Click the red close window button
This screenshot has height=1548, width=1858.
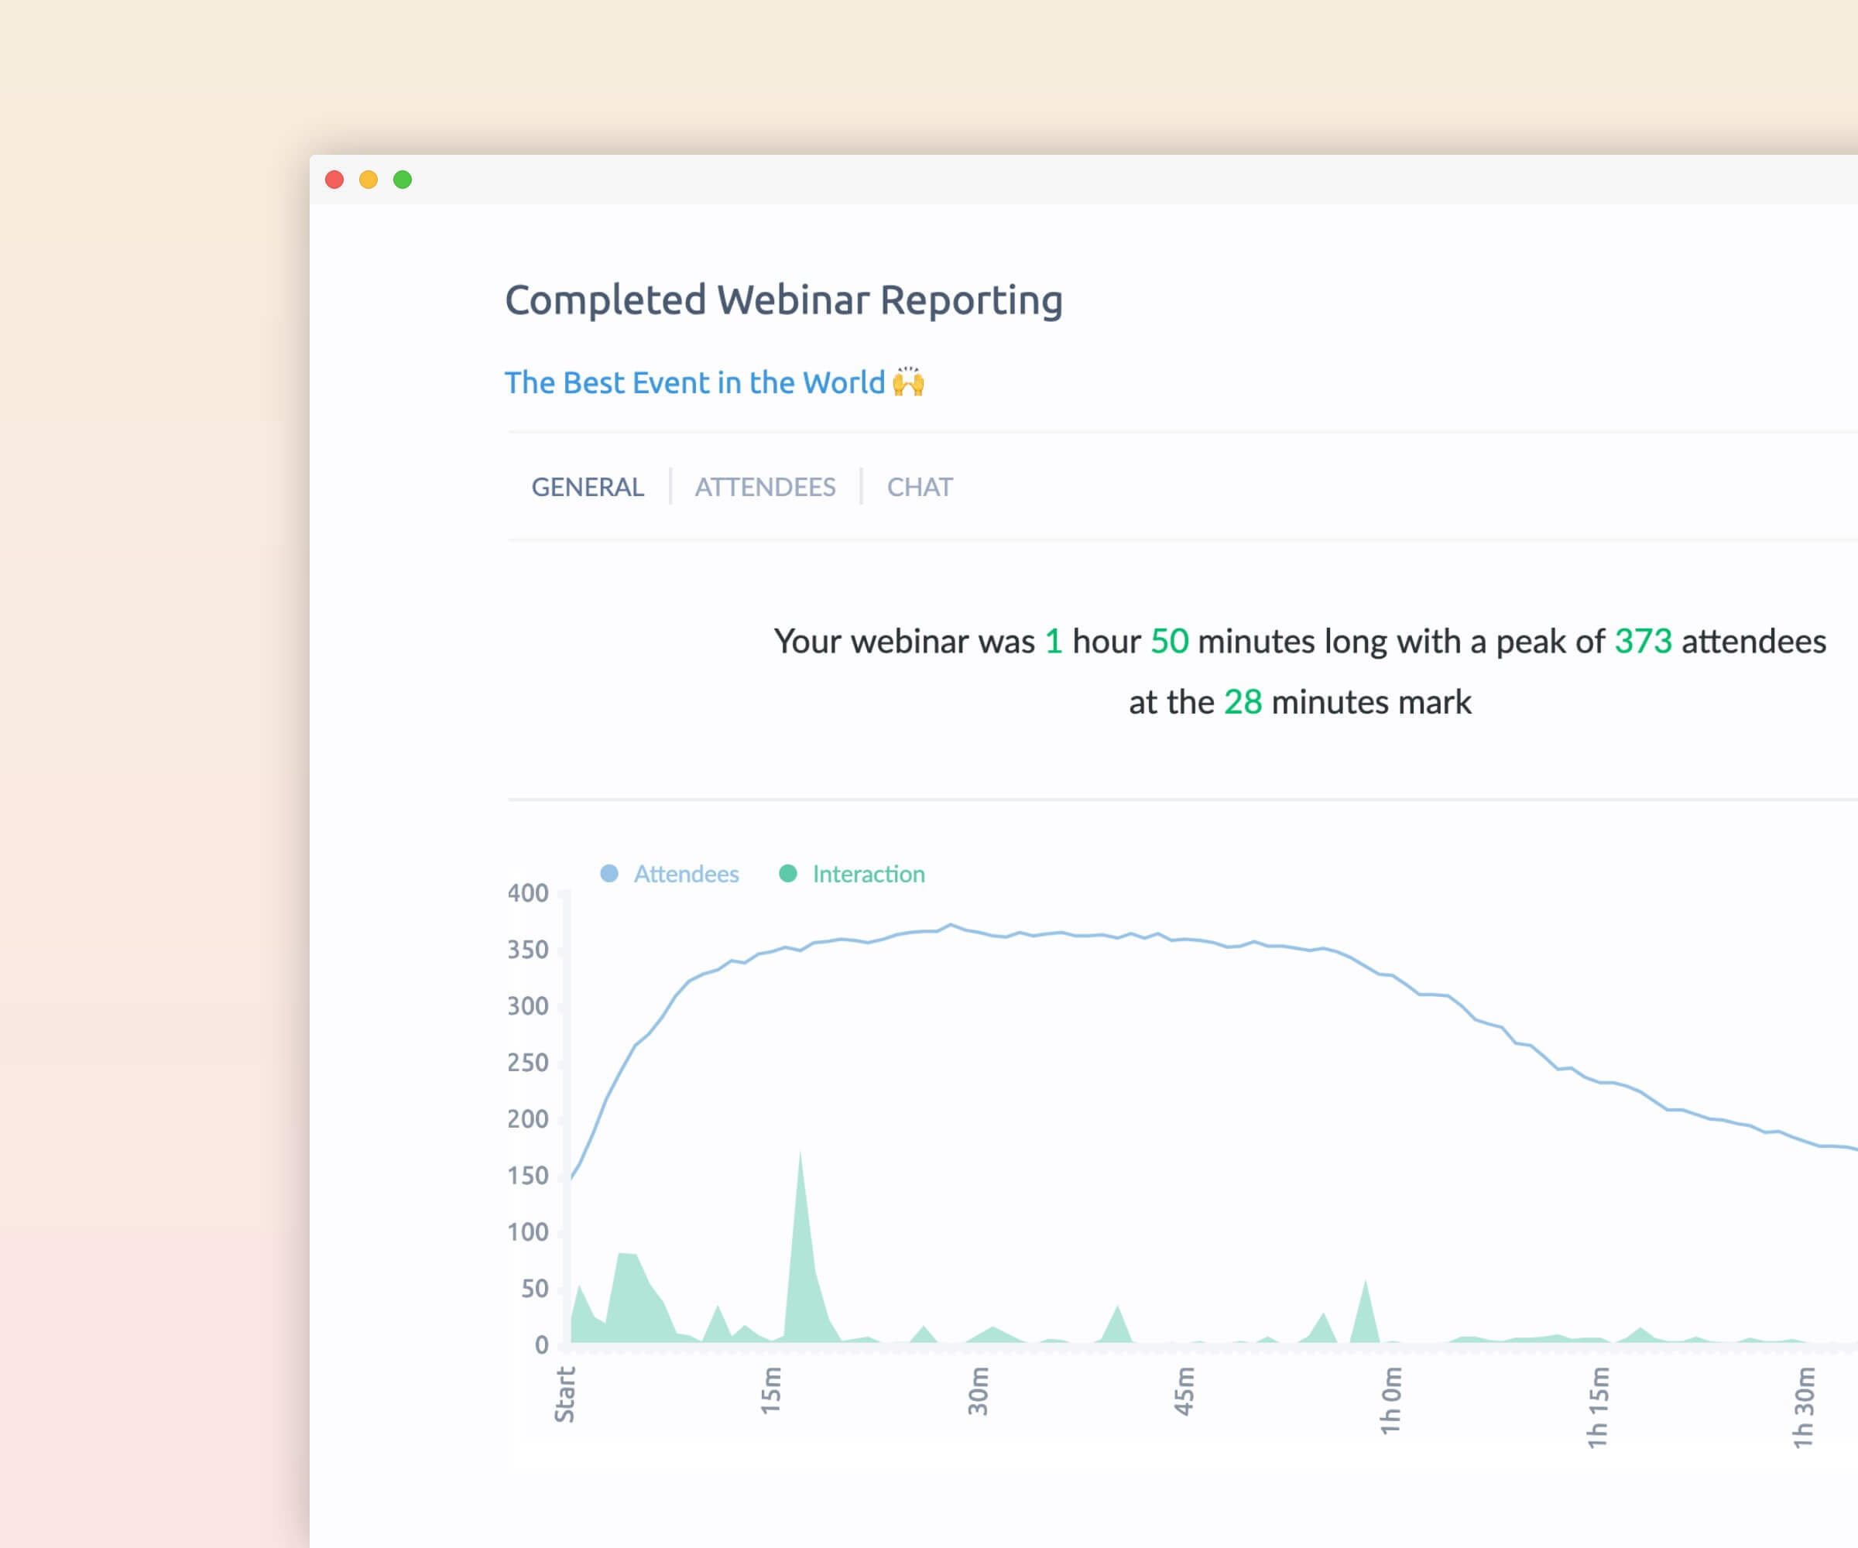(334, 180)
